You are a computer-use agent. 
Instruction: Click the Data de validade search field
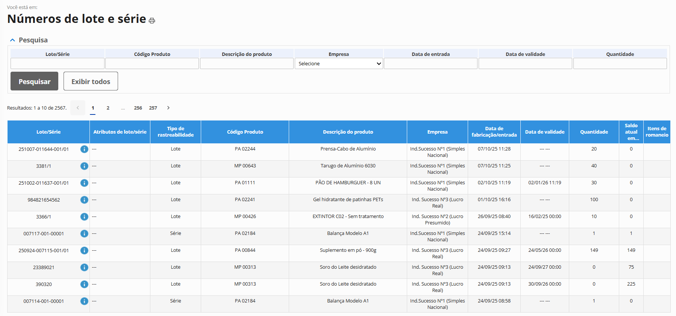tap(525, 63)
